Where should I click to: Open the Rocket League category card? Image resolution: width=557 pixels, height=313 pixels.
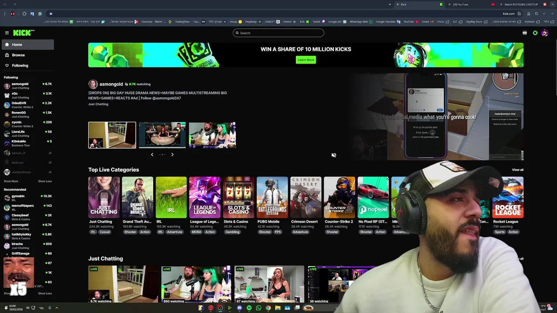click(x=508, y=197)
